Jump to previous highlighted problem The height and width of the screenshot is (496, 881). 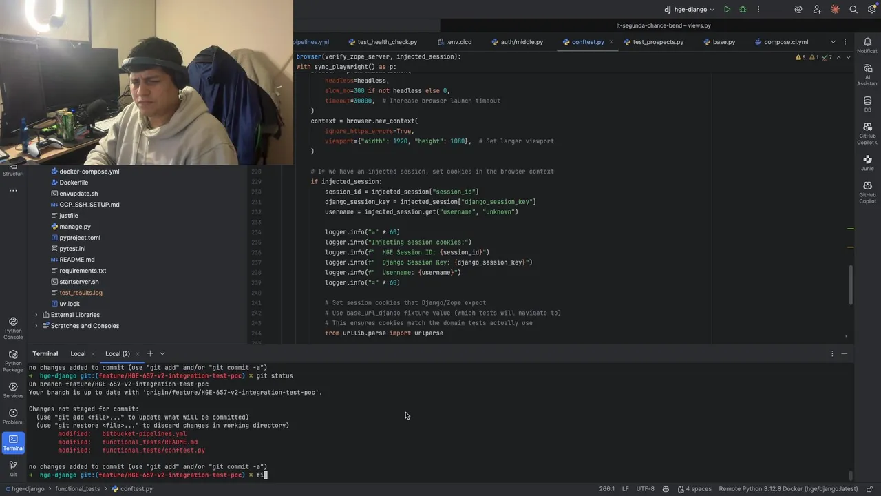[838, 57]
